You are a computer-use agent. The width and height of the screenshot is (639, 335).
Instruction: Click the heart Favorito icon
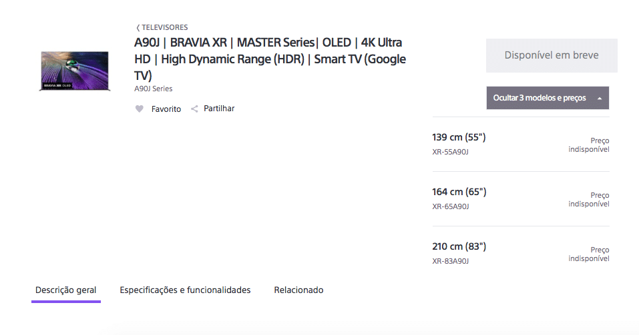point(140,109)
